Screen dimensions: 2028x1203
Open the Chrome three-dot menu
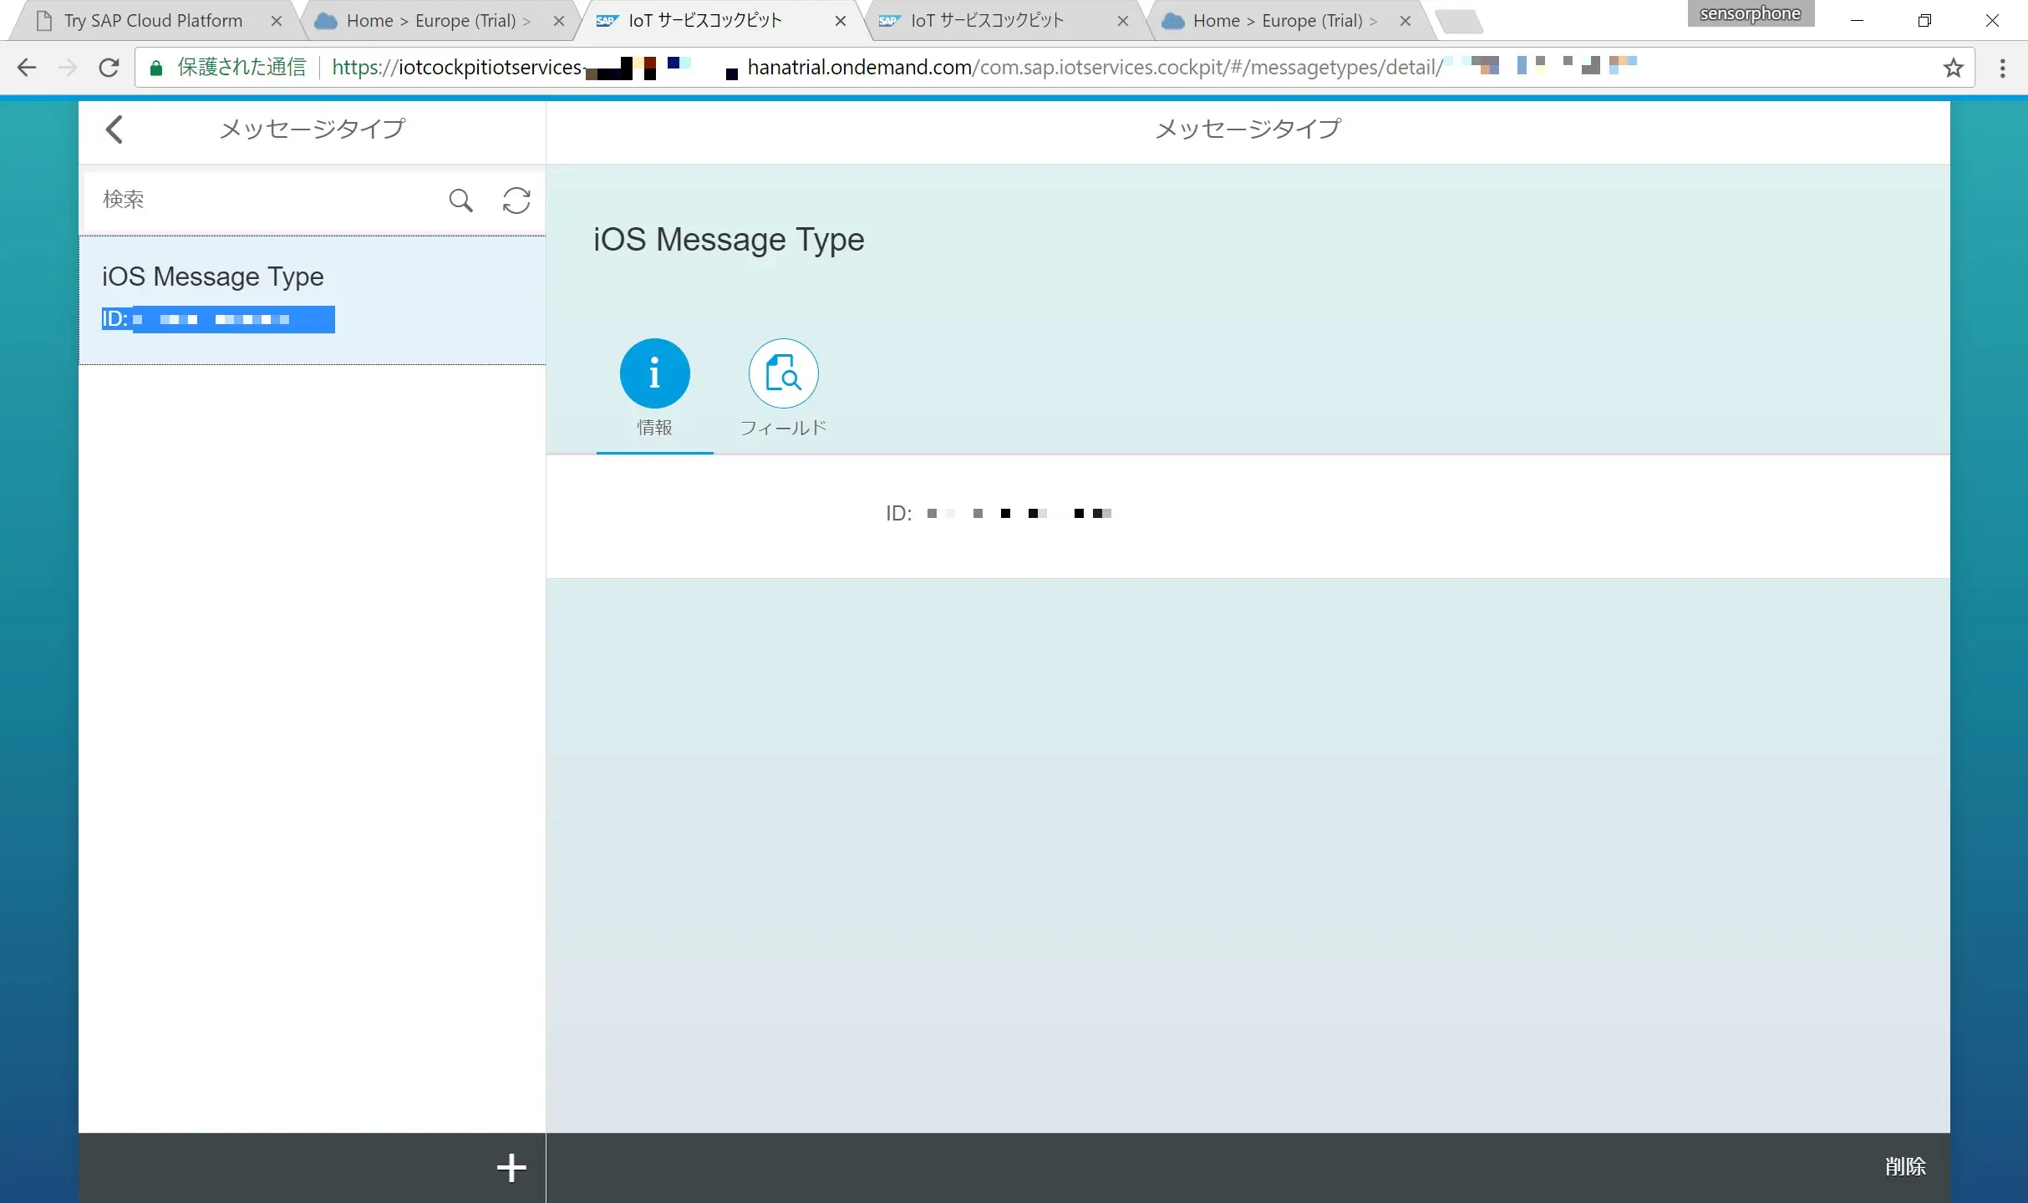(x=2002, y=68)
